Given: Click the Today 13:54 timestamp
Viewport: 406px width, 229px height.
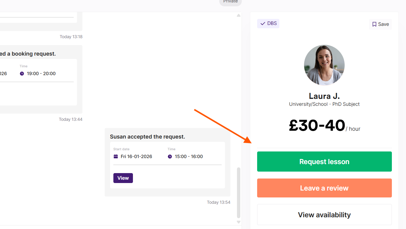Looking at the screenshot, I should click(219, 202).
